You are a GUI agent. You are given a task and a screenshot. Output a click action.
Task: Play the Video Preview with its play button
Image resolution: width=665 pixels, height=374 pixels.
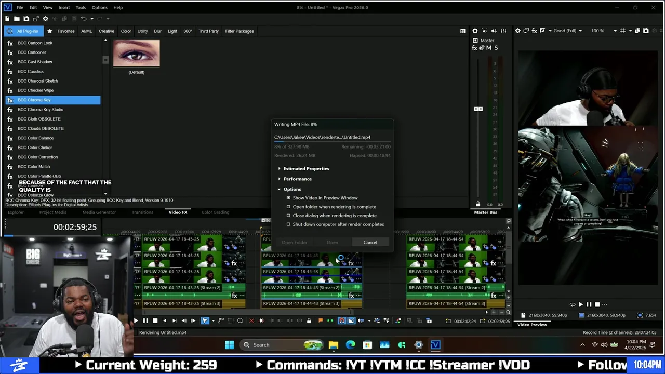pyautogui.click(x=581, y=305)
